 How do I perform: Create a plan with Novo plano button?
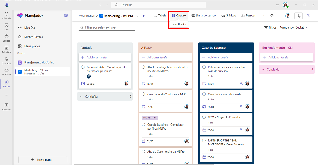[43, 160]
